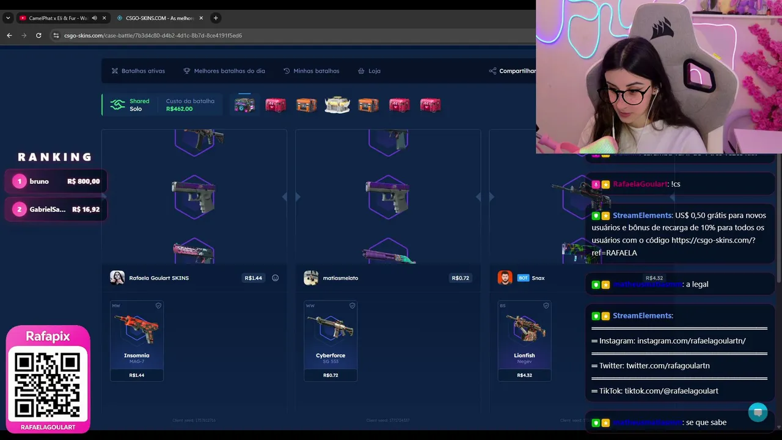Open the Insomnia MAG-7 skin card
This screenshot has width=782, height=440.
tap(137, 341)
